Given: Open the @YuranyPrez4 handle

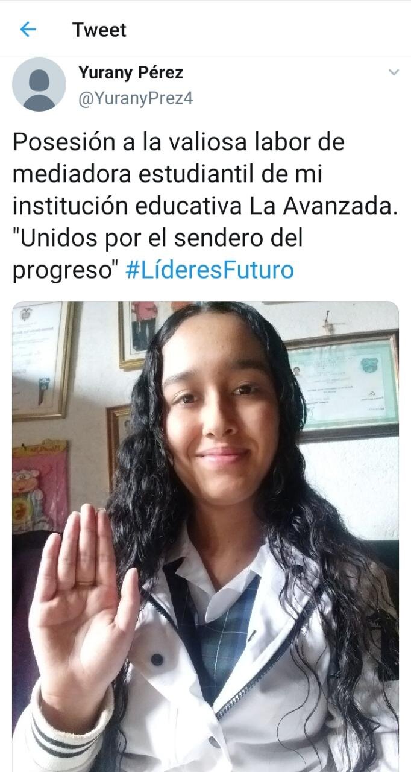Looking at the screenshot, I should click(136, 98).
